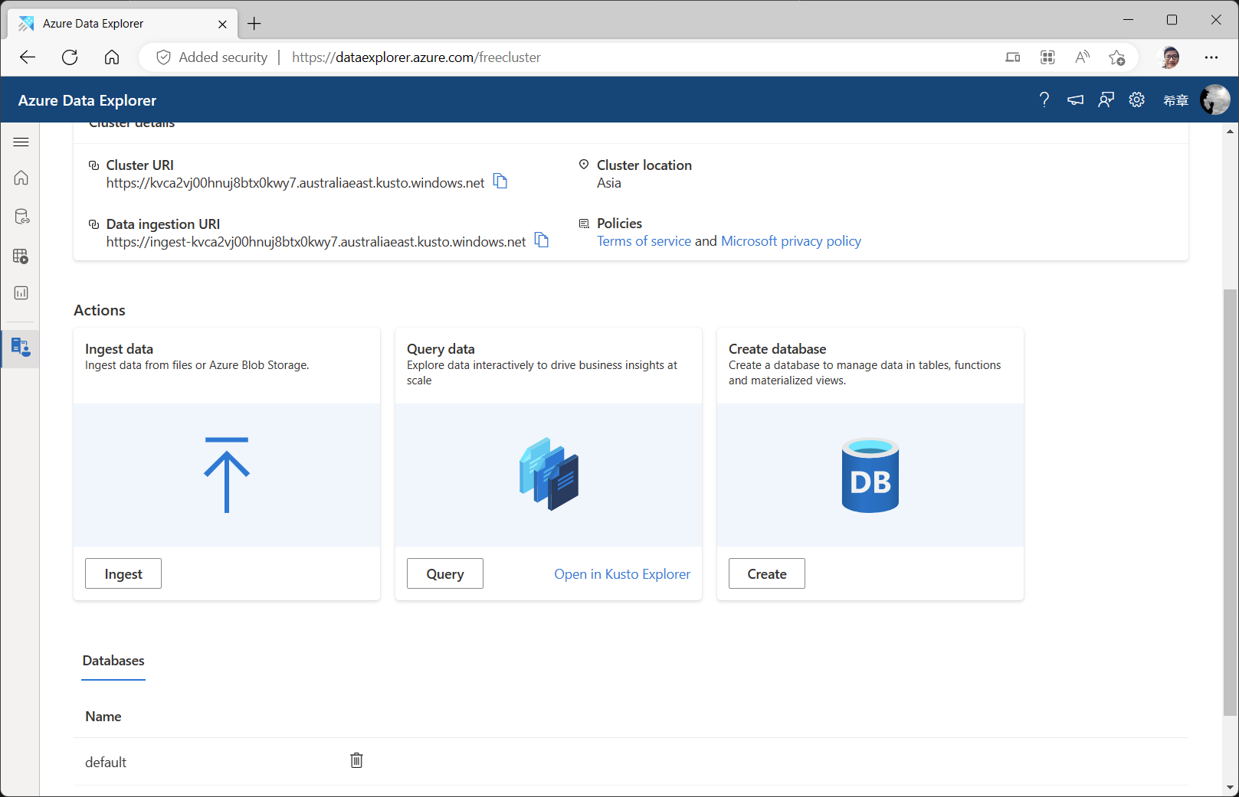This screenshot has height=797, width=1239.
Task: Click the Query button
Action: coord(445,573)
